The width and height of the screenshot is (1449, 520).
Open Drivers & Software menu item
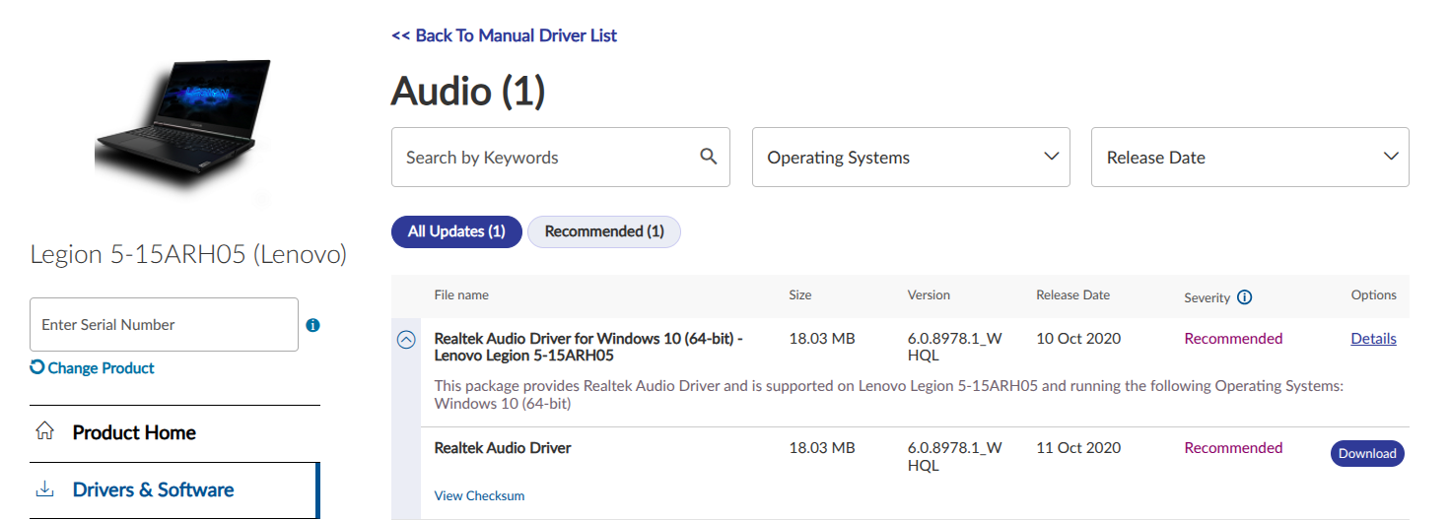153,489
